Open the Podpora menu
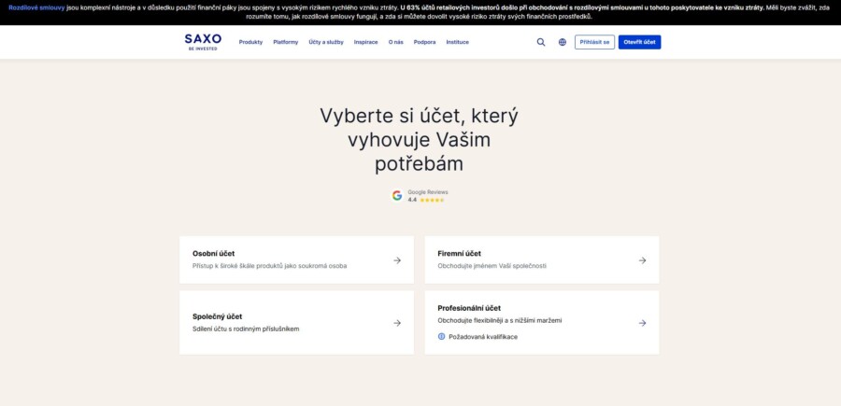This screenshot has width=841, height=406. (424, 42)
